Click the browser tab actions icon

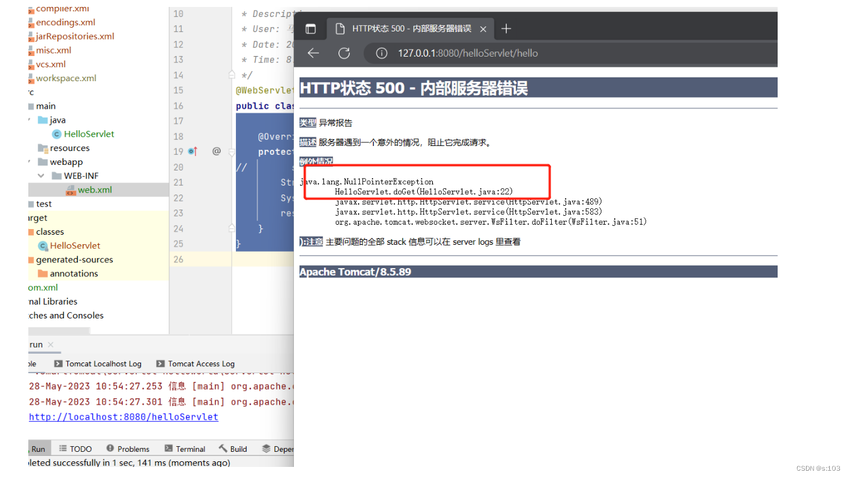(310, 29)
